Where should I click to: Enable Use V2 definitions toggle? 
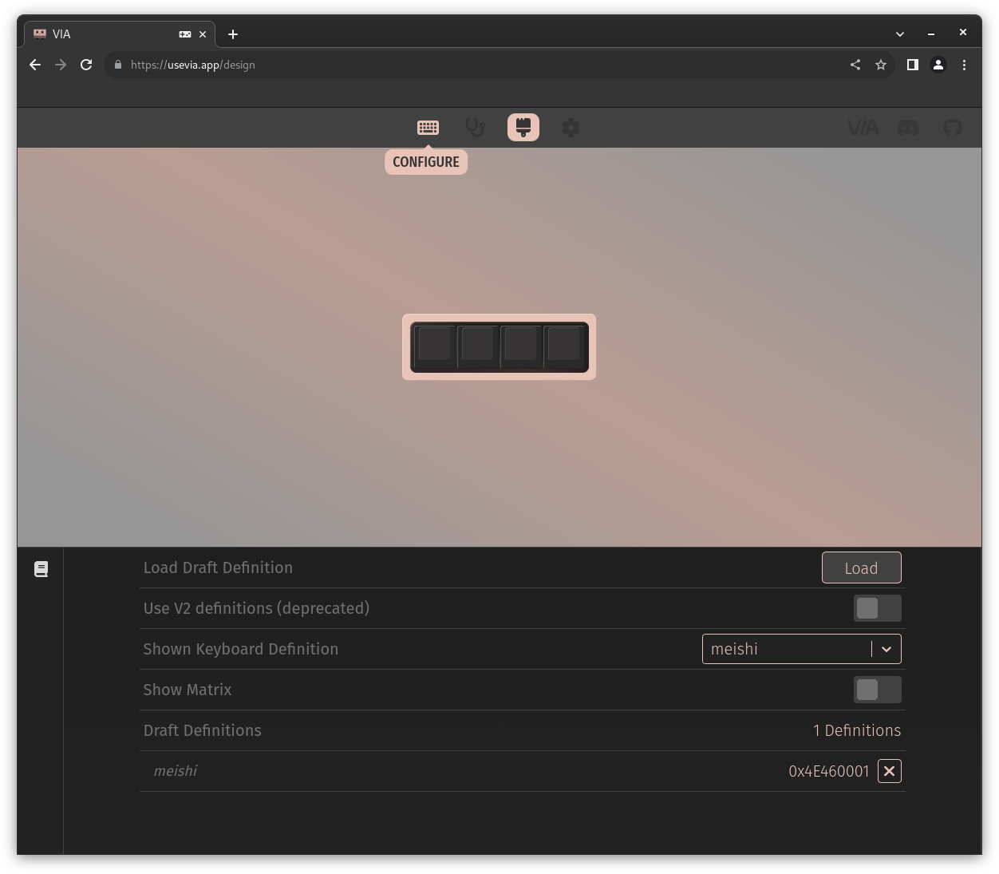(x=877, y=608)
